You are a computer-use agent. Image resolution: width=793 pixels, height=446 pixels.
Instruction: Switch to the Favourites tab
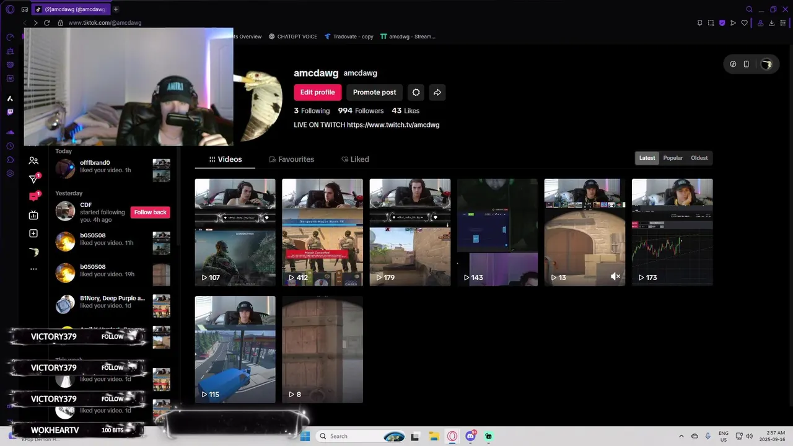(x=291, y=159)
